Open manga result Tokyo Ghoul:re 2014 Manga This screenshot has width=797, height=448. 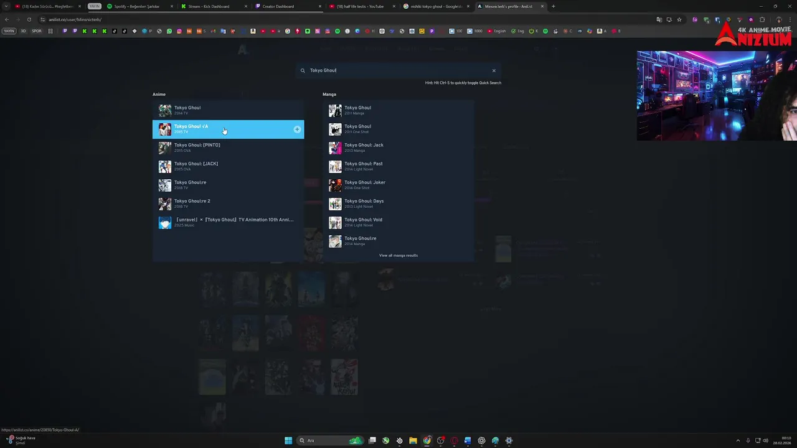click(x=398, y=241)
